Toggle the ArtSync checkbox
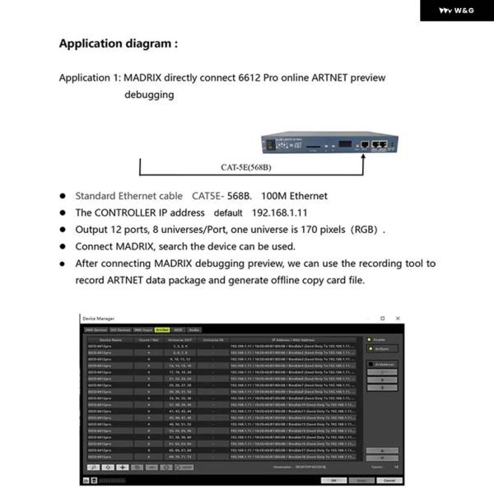 [370, 348]
